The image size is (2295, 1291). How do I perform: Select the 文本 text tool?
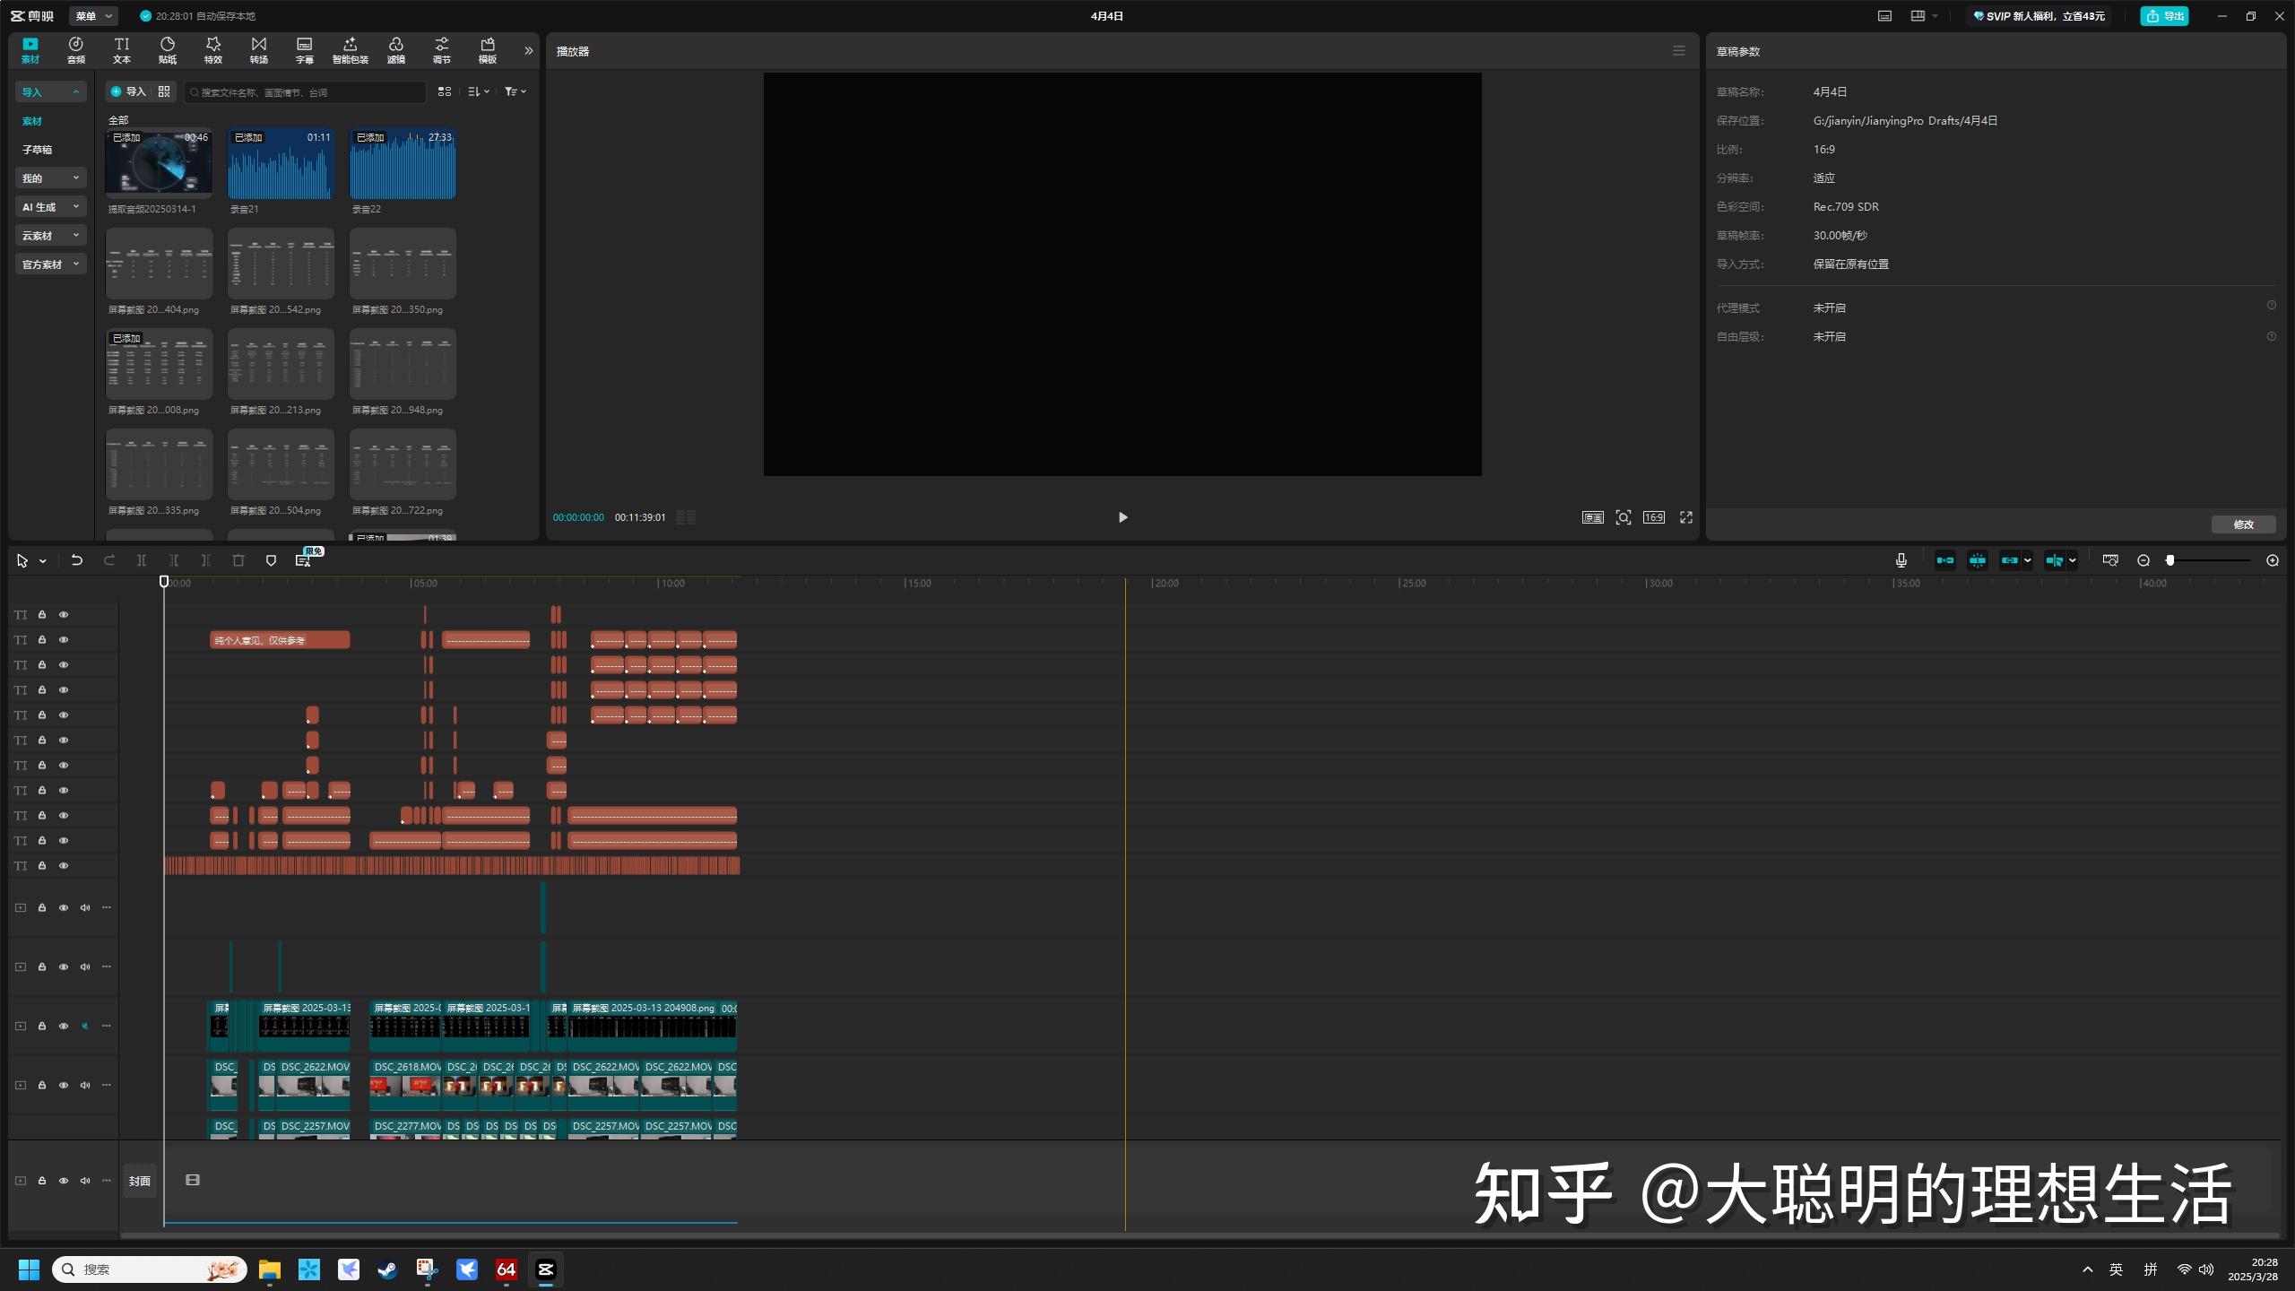(x=122, y=49)
